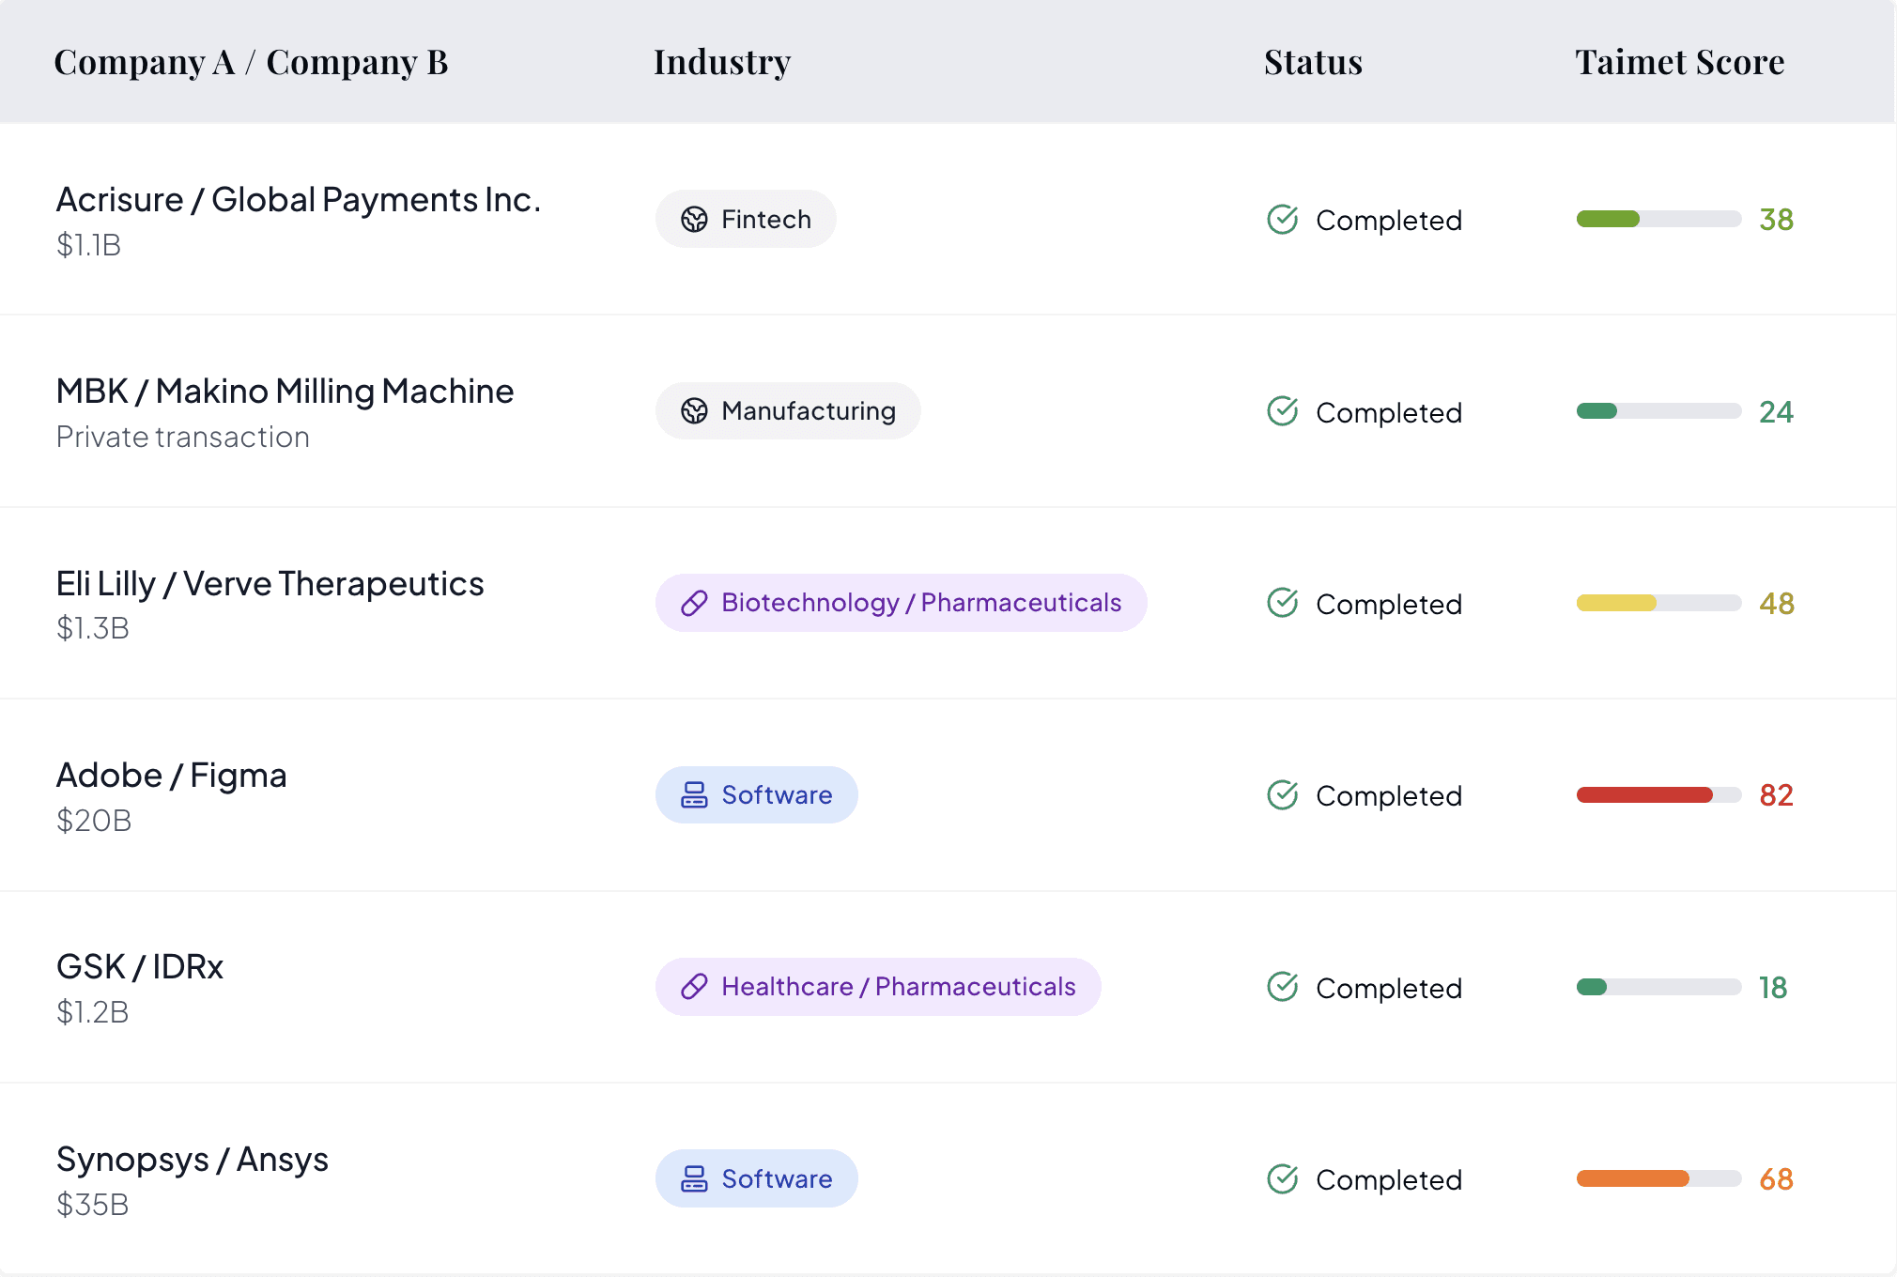
Task: Click Completed status text in Eli Lilly row
Action: [x=1389, y=605]
